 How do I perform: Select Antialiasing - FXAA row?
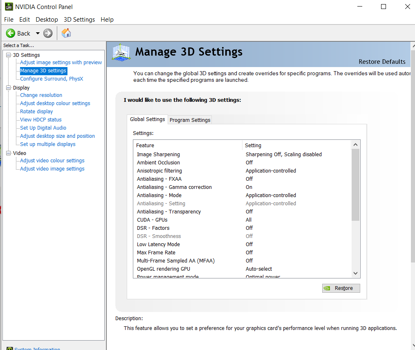click(x=242, y=179)
